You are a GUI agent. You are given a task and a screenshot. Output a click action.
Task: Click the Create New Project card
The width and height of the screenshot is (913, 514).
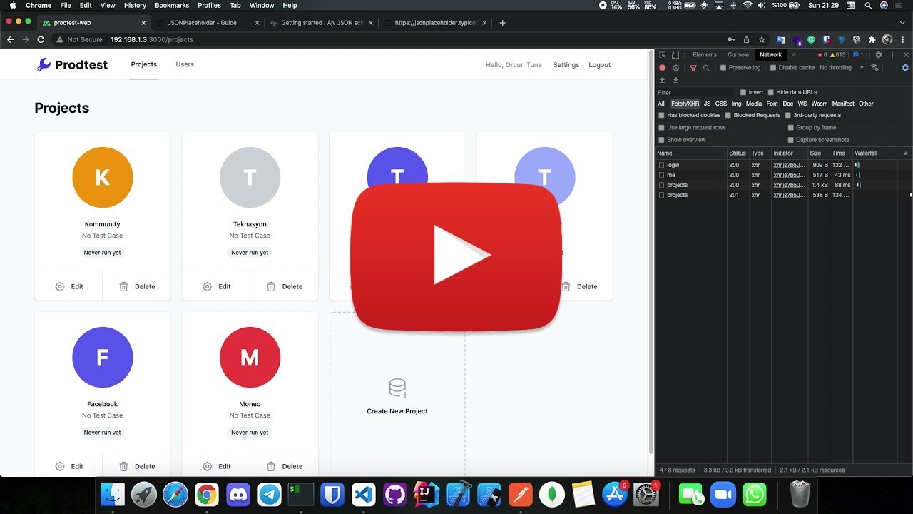[397, 400]
